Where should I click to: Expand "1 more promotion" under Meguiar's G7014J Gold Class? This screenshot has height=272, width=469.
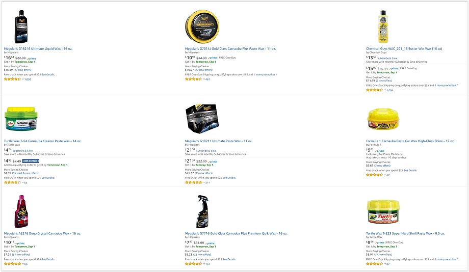[x=265, y=74]
